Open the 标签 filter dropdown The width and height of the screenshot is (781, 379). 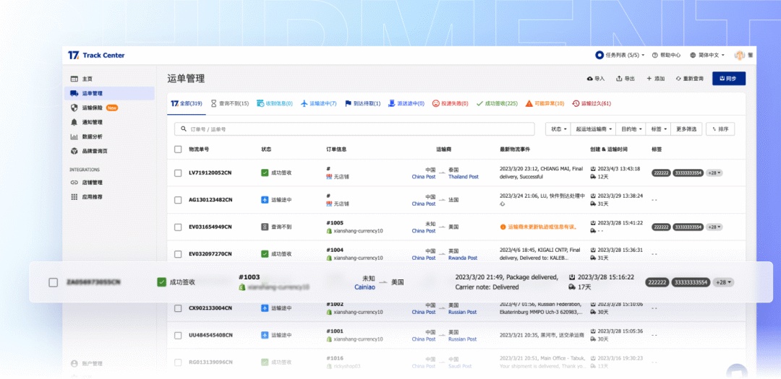(x=658, y=128)
